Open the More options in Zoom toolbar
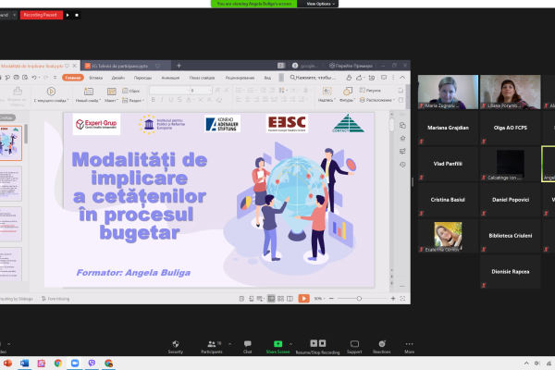555x370 pixels. point(409,344)
